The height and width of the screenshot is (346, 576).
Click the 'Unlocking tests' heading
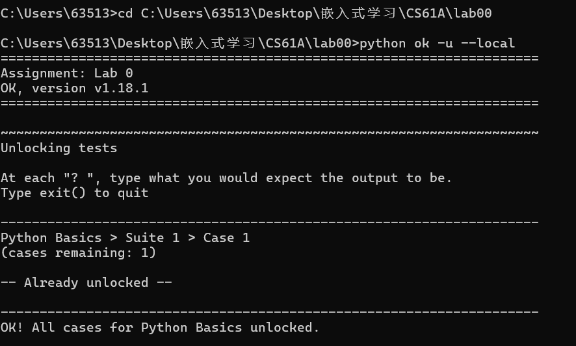[x=59, y=148]
